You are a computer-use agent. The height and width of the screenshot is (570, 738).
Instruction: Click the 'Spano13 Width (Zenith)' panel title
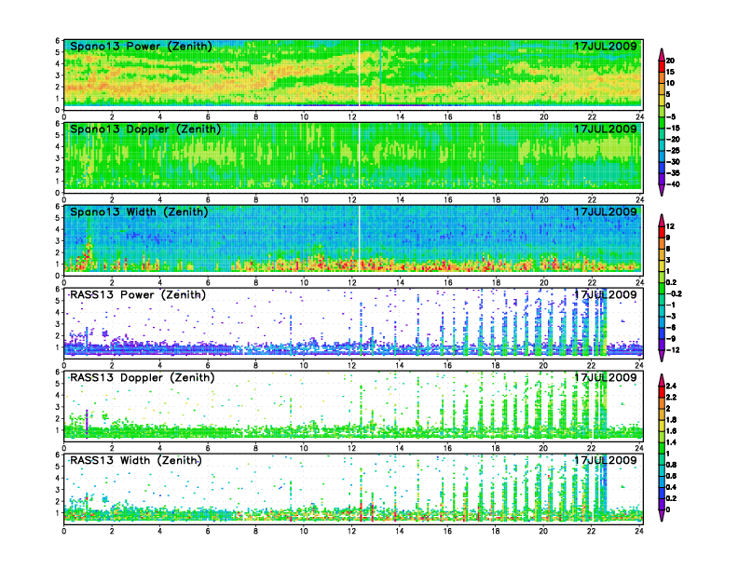pos(139,211)
